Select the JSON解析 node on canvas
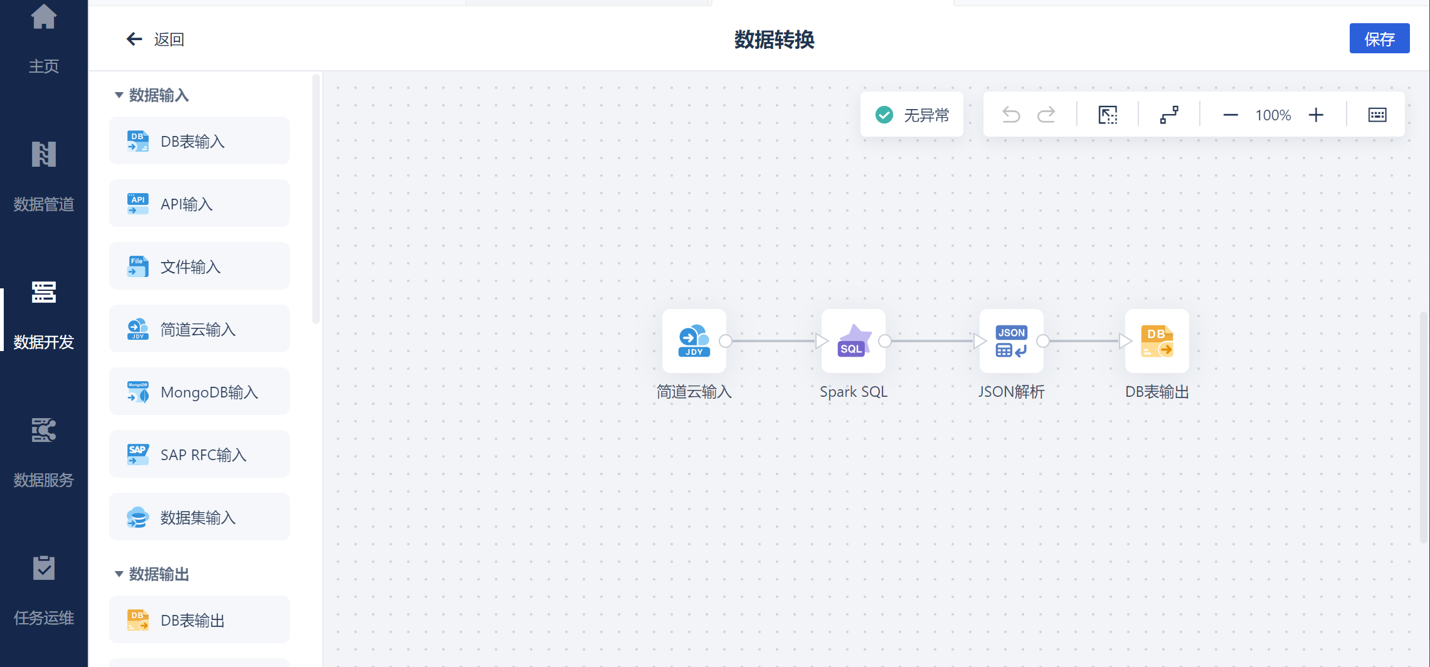Image resolution: width=1430 pixels, height=667 pixels. (x=1012, y=341)
